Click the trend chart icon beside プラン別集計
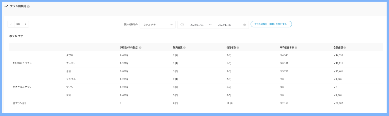This screenshot has width=389, height=116. coord(6,6)
